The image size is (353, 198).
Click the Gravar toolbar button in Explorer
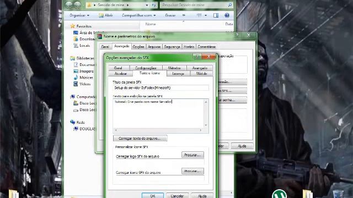[170, 15]
